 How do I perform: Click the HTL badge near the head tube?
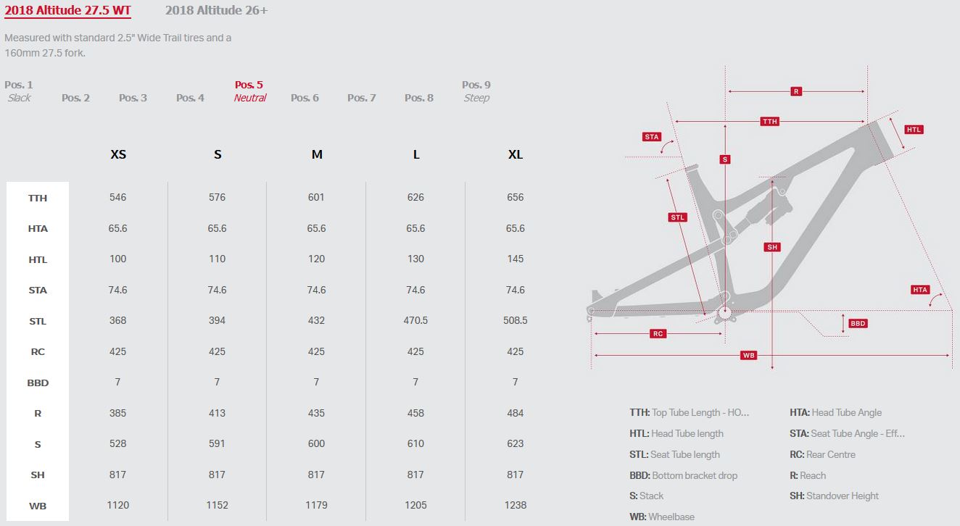(x=914, y=130)
